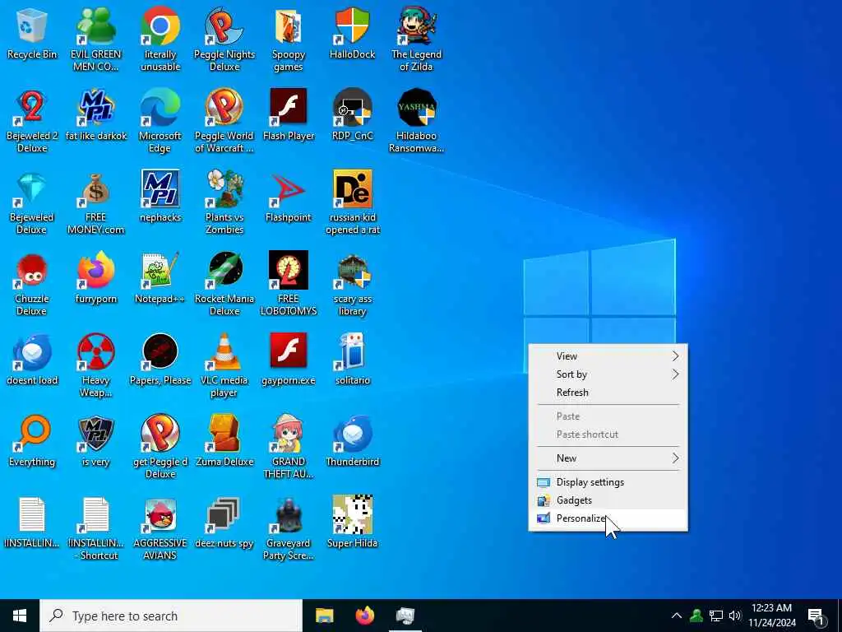
Task: Open the clock showing 12:23 AM
Action: coord(771,616)
